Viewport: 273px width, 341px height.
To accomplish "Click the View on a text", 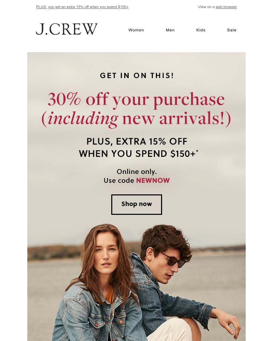I will pos(206,7).
